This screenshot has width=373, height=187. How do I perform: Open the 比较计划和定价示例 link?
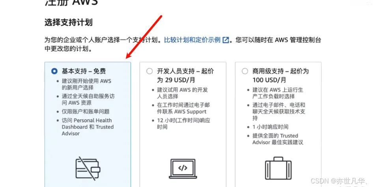point(192,40)
